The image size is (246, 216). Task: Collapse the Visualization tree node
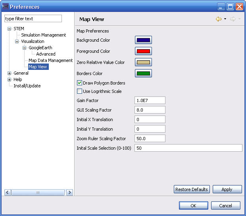click(17, 41)
